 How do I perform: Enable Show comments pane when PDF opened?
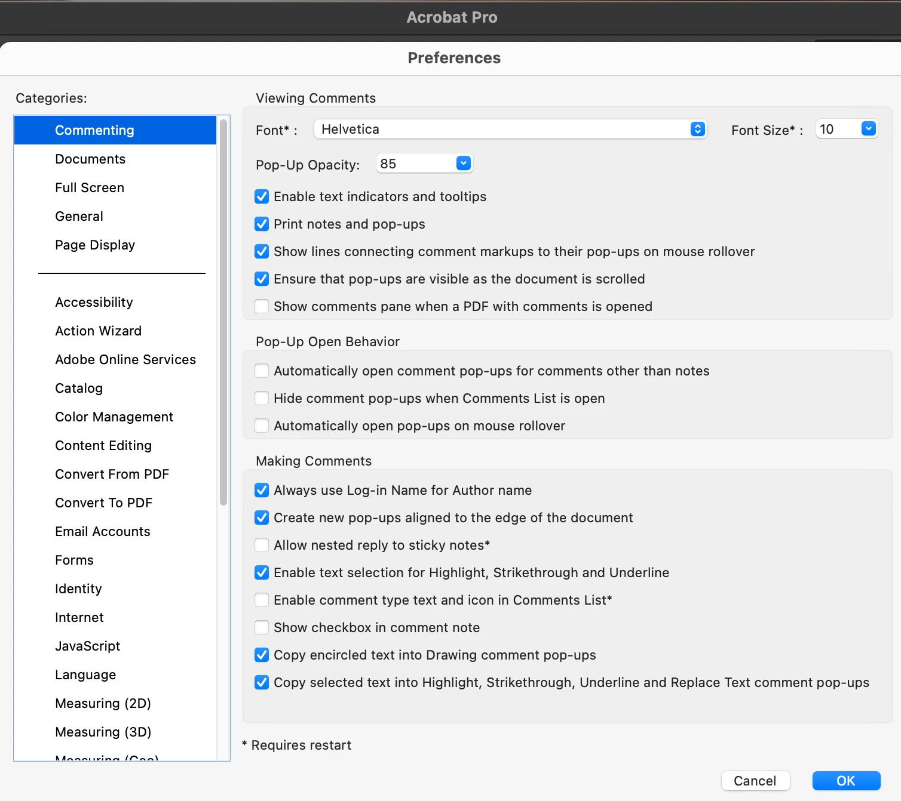point(262,306)
